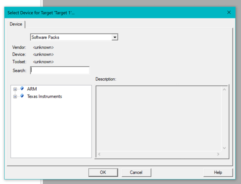Switch to the Device tab
The width and height of the screenshot is (241, 184).
16,24
